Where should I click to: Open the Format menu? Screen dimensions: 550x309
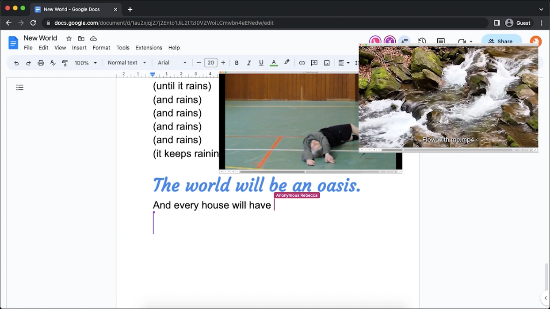[x=101, y=48]
